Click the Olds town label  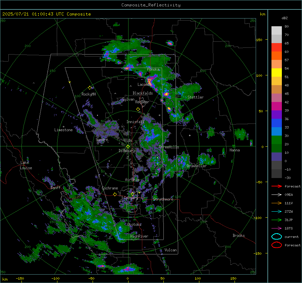pos(128,140)
